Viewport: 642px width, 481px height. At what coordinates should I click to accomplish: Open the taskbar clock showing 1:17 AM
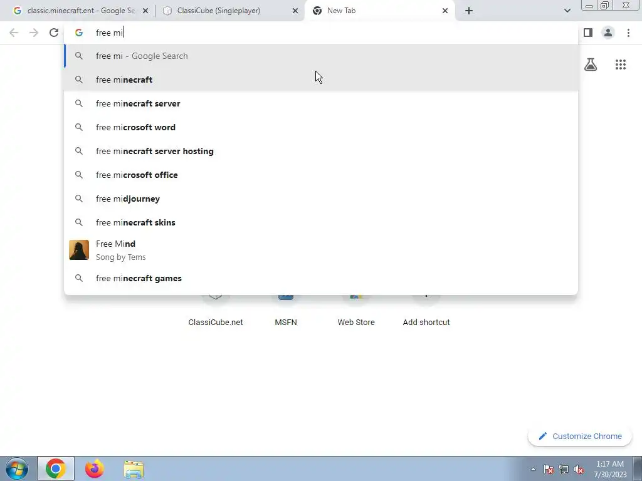pos(610,469)
